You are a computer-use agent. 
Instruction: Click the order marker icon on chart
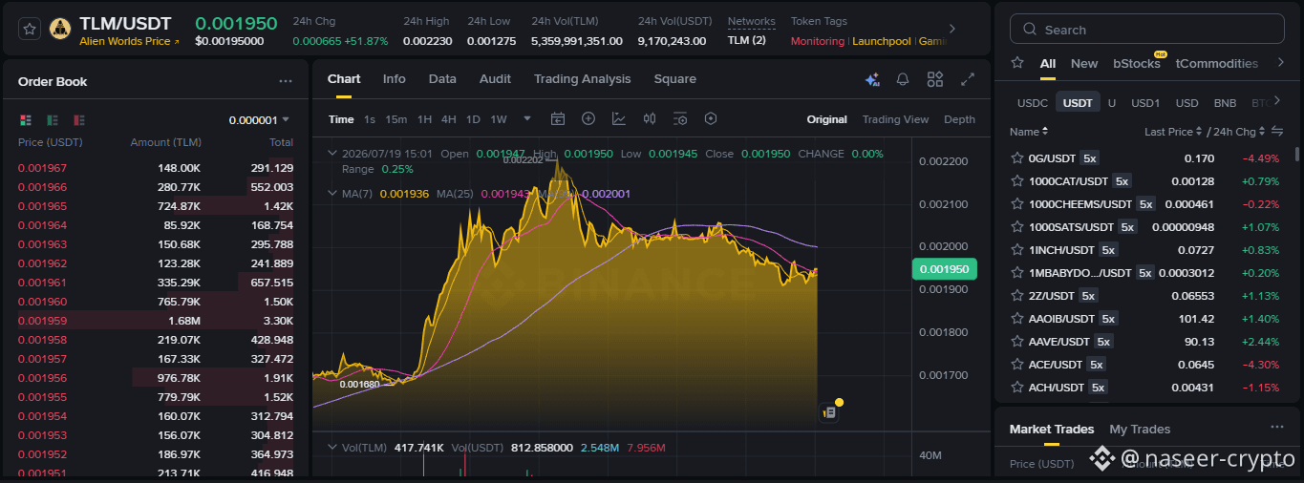pyautogui.click(x=829, y=412)
